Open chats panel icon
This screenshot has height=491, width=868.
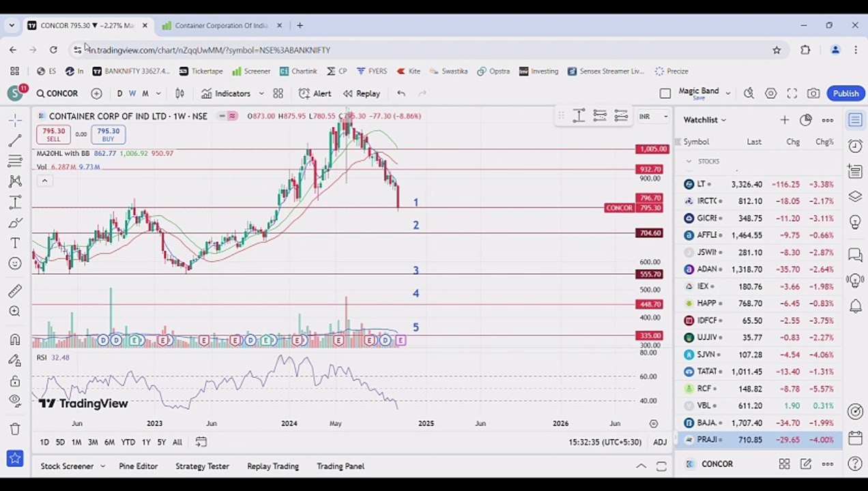point(855,255)
